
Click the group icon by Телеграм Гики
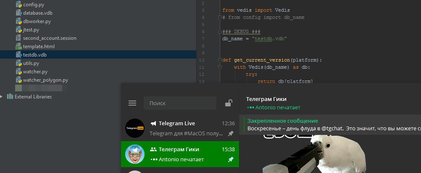click(153, 150)
